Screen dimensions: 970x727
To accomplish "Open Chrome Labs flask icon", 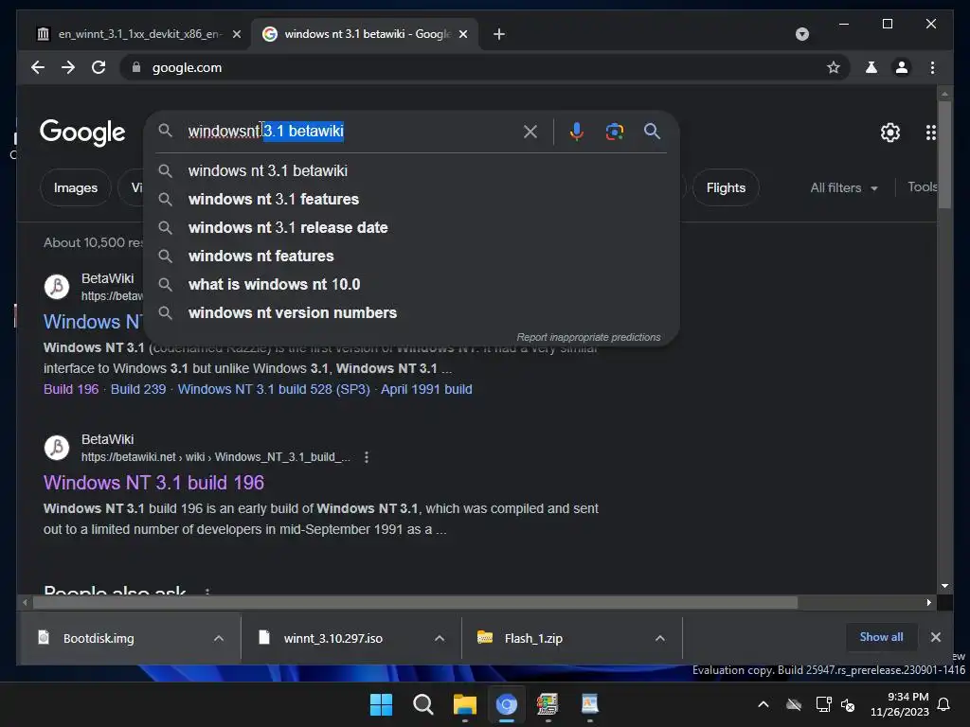I will [871, 67].
